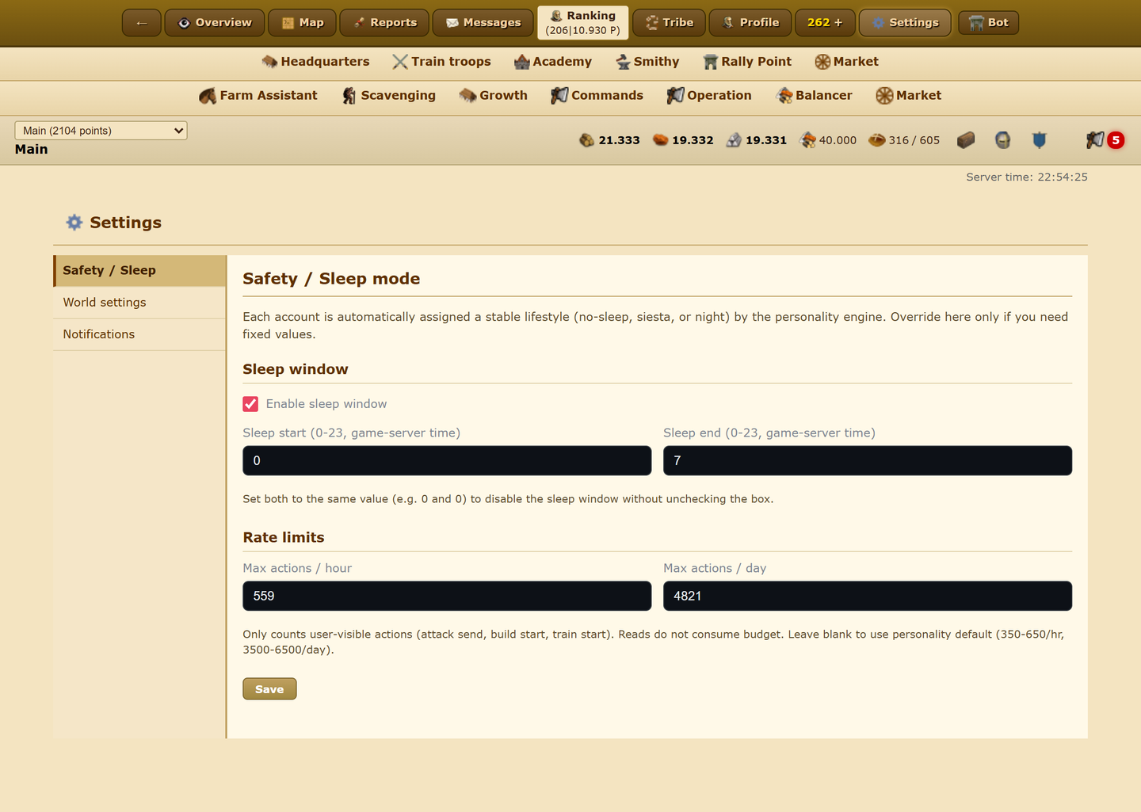Screen dimensions: 1141x812
Task: Save the sleep mode settings
Action: click(x=269, y=689)
